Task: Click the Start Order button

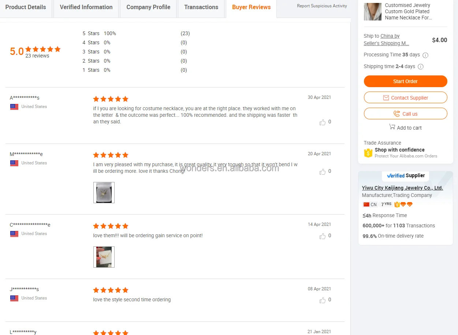Action: tap(405, 81)
